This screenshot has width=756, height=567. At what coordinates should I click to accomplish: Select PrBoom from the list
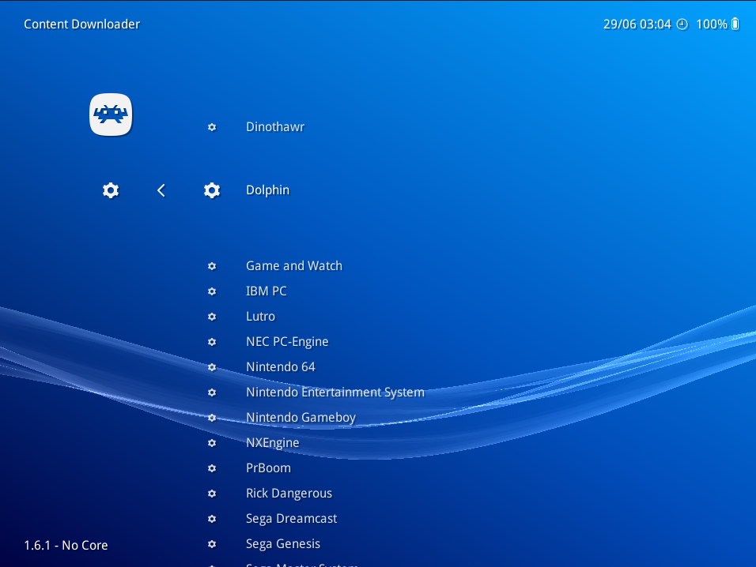point(269,467)
